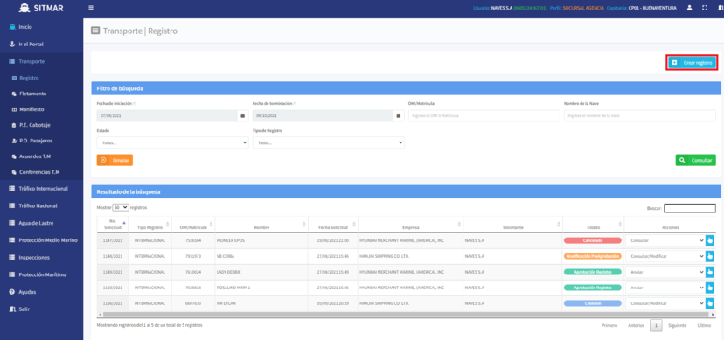Click the Fecha de terminación date field
This screenshot has width=724, height=340.
[x=323, y=115]
